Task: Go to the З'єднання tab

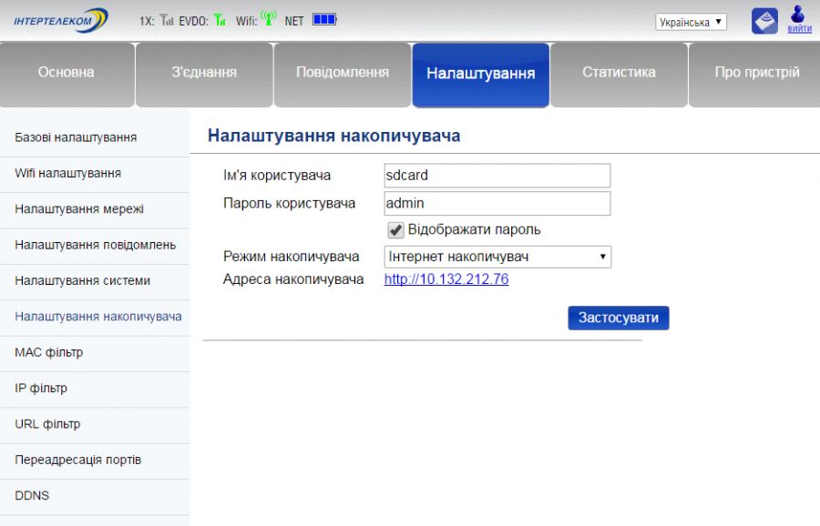Action: tap(204, 73)
